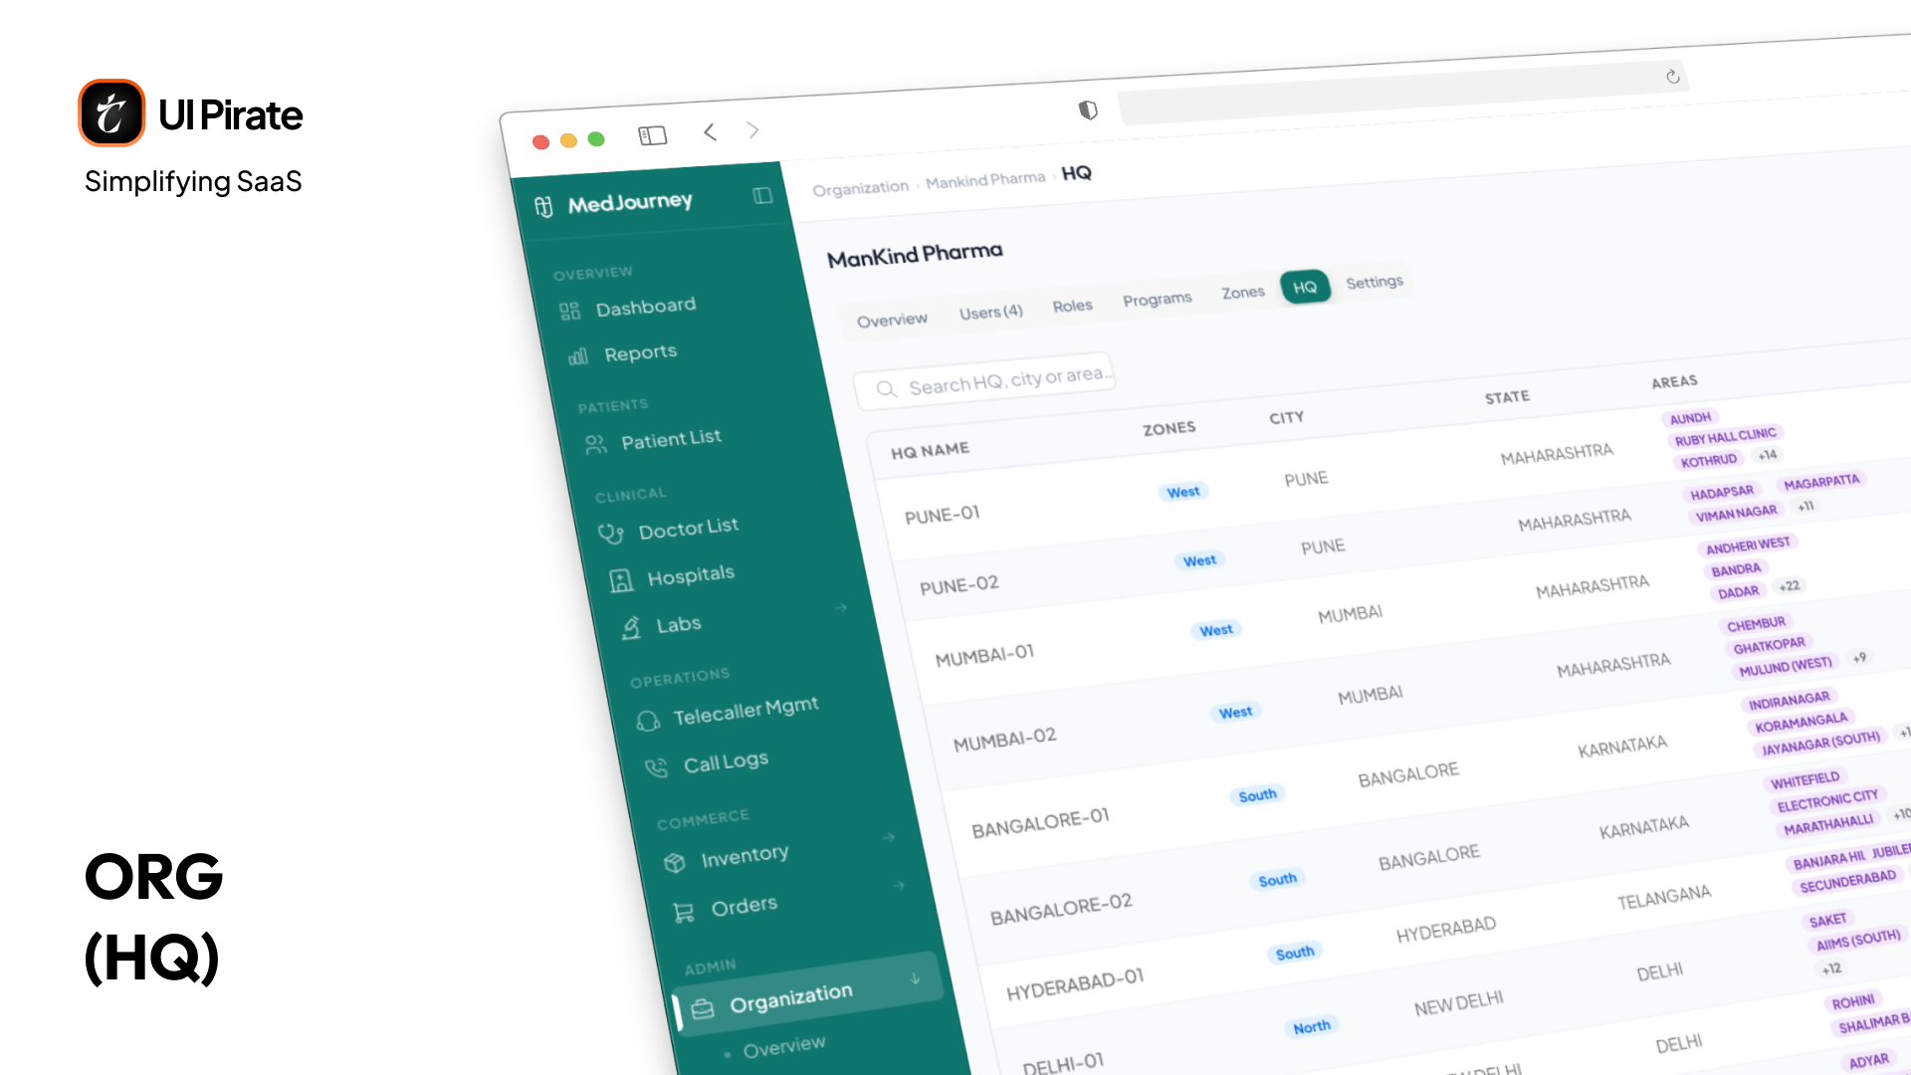
Task: Click the West zone badge for PUNE-01
Action: (x=1183, y=492)
